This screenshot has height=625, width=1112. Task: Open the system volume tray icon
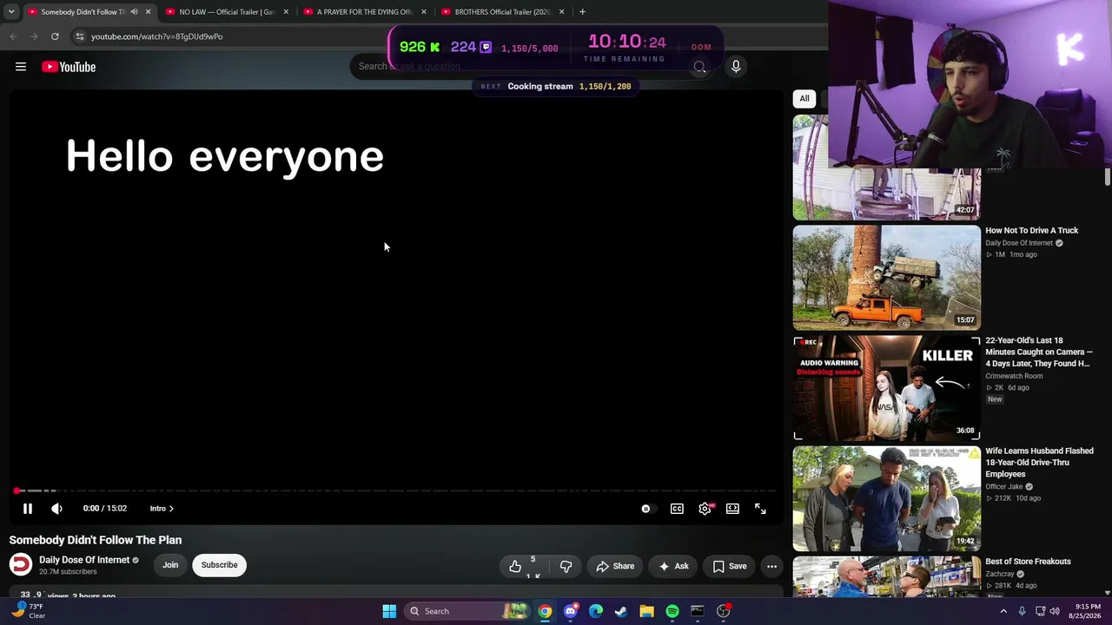point(1055,611)
